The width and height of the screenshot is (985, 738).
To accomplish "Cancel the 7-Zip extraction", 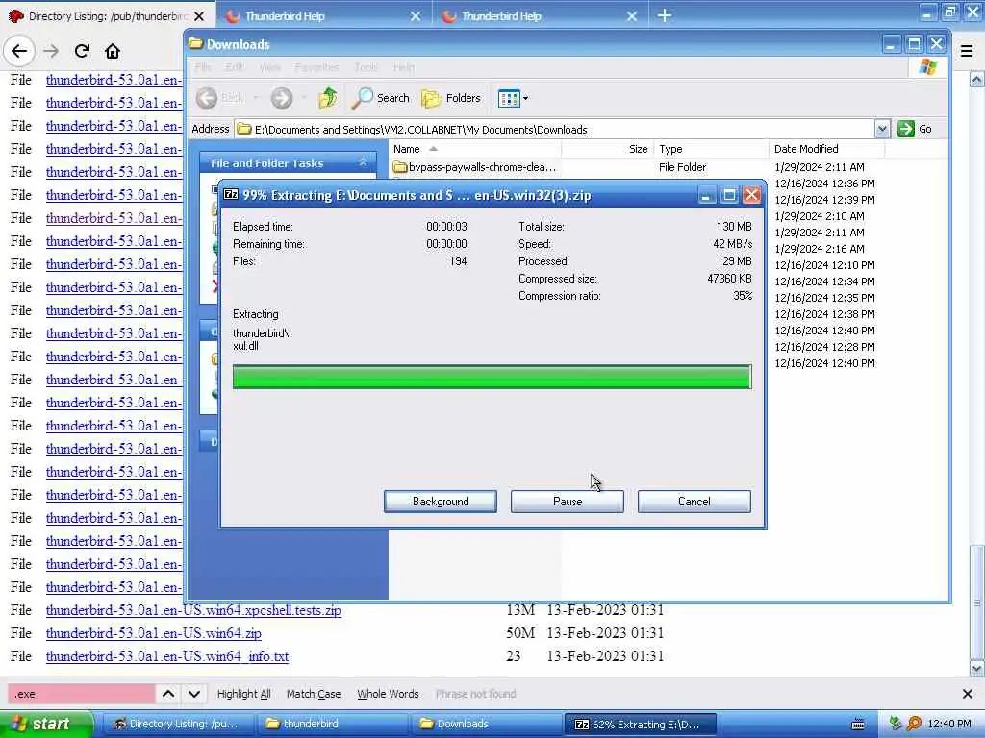I will 695,502.
